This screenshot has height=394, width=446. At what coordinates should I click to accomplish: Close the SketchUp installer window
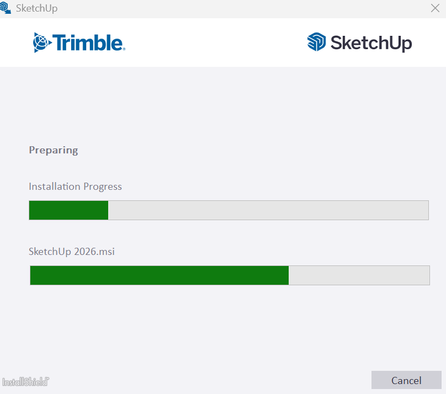click(435, 8)
